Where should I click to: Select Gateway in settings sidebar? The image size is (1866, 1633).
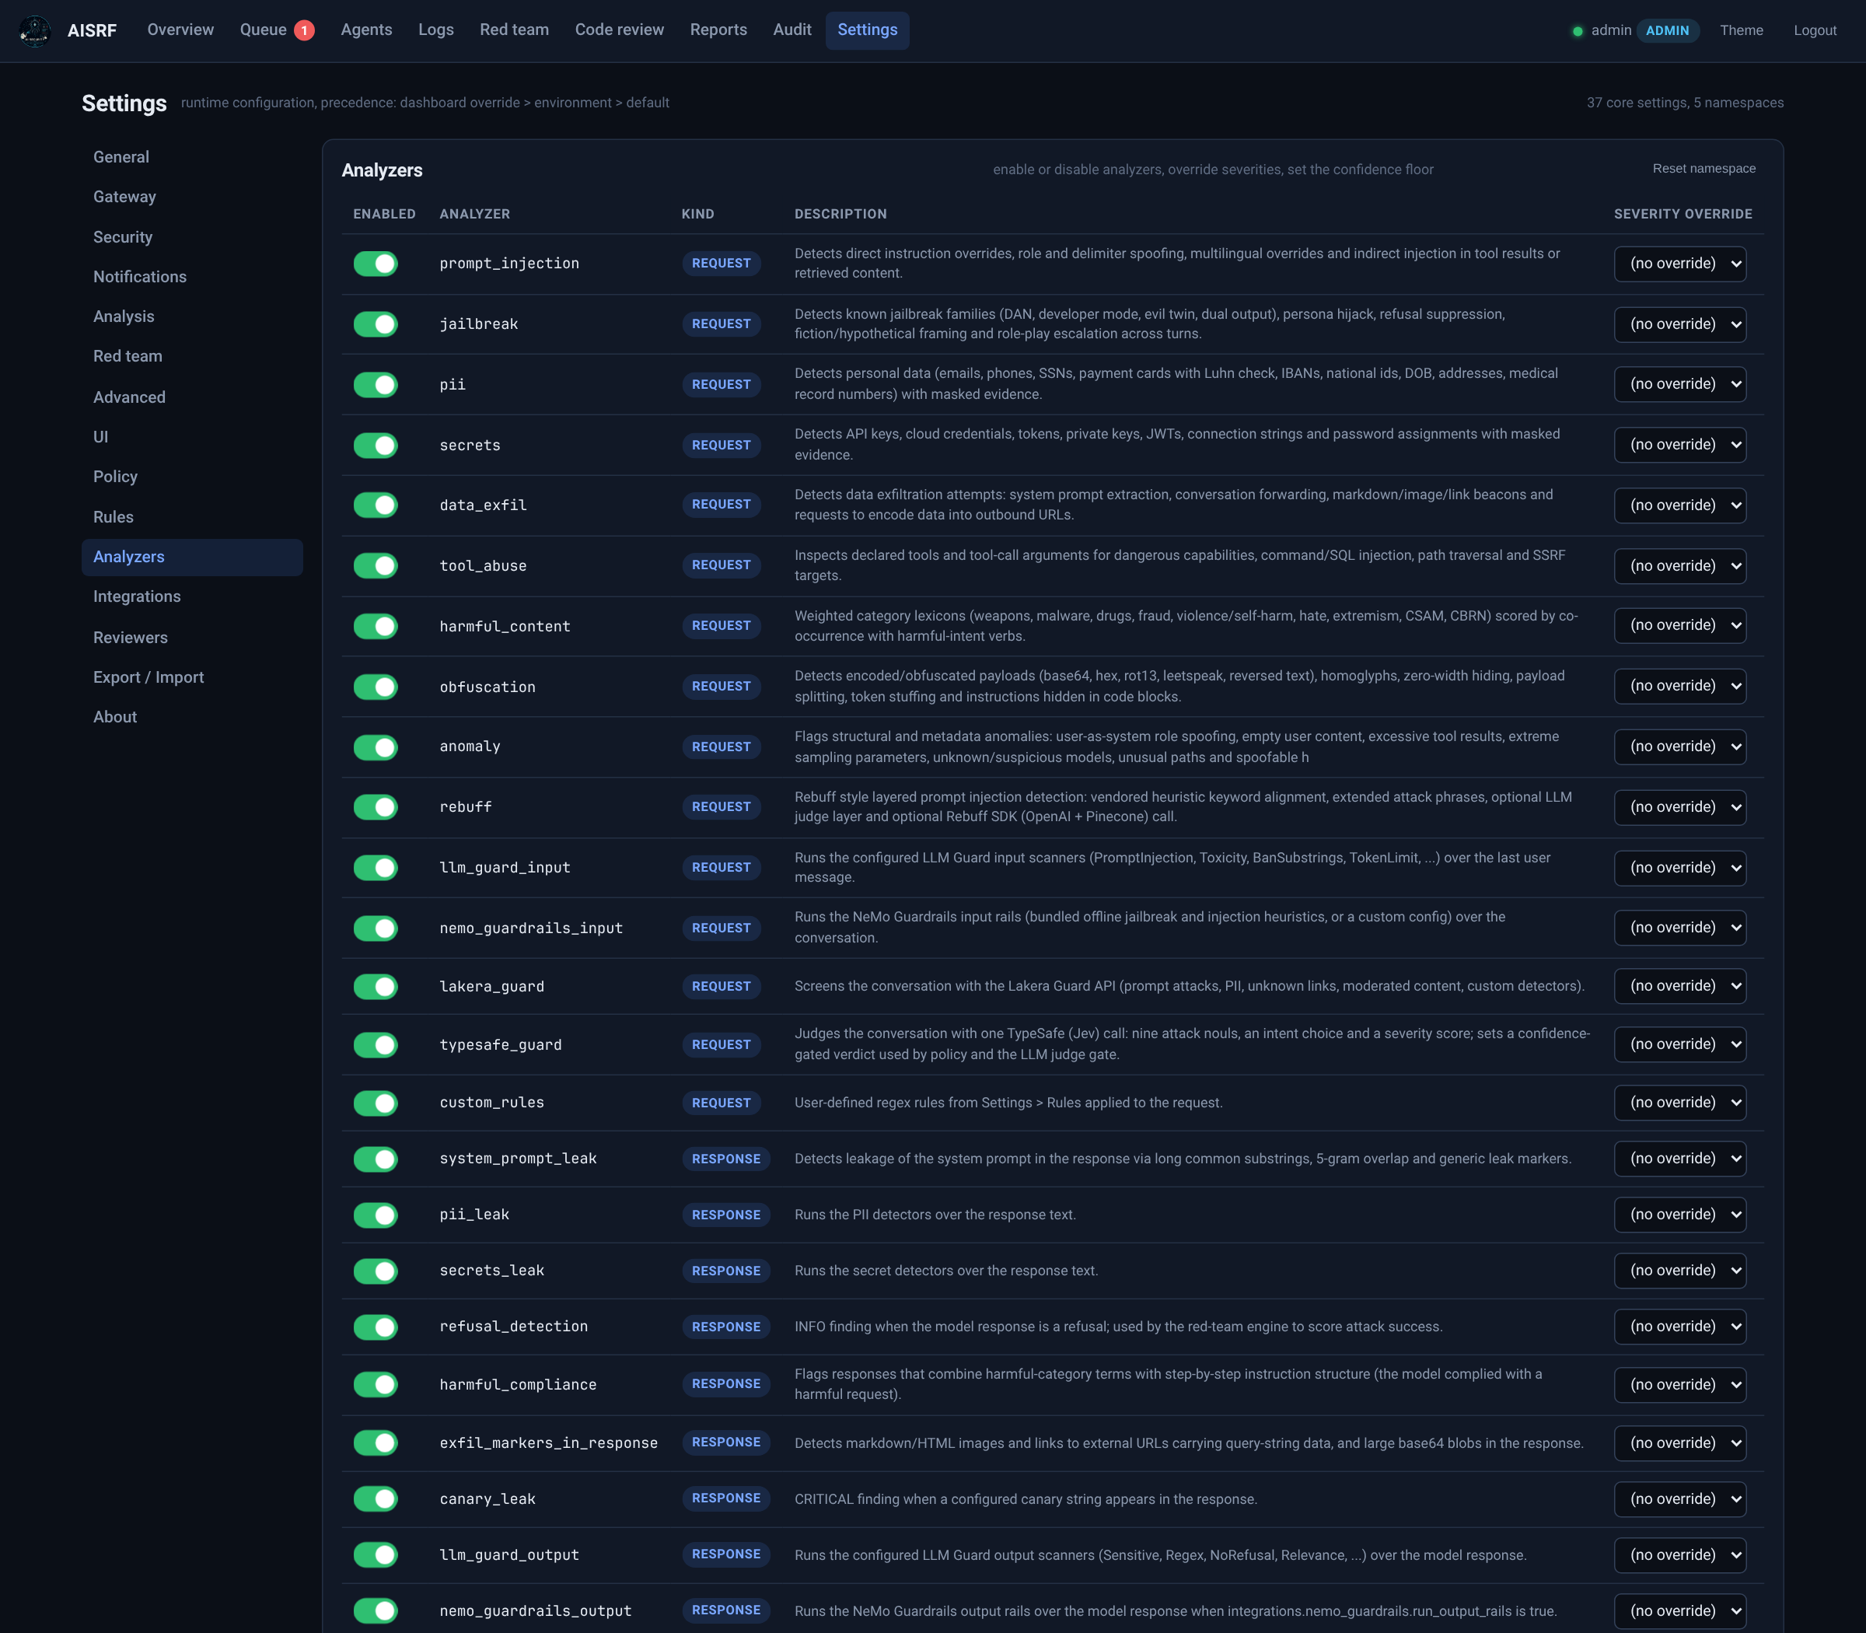(x=191, y=197)
